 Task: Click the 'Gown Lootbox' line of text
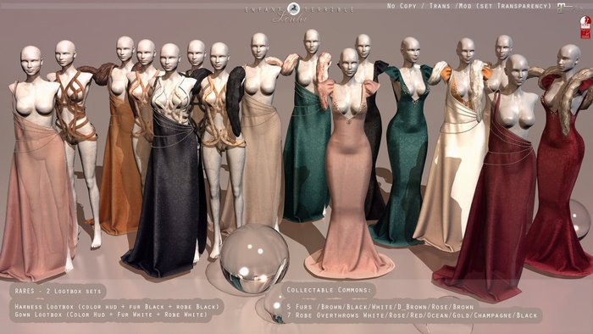112,315
